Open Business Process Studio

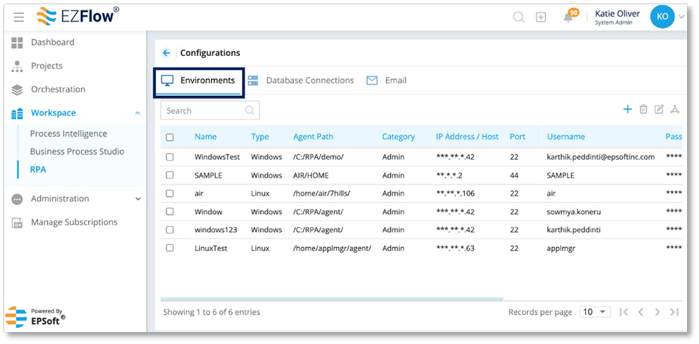(77, 152)
